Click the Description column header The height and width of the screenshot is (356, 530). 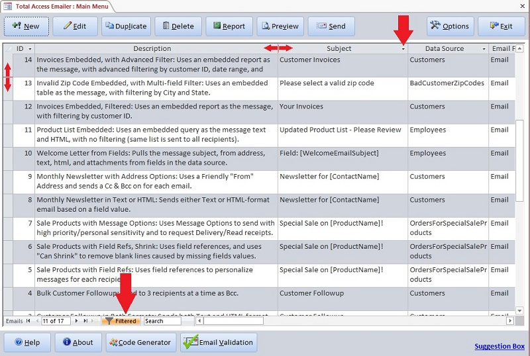pos(152,49)
